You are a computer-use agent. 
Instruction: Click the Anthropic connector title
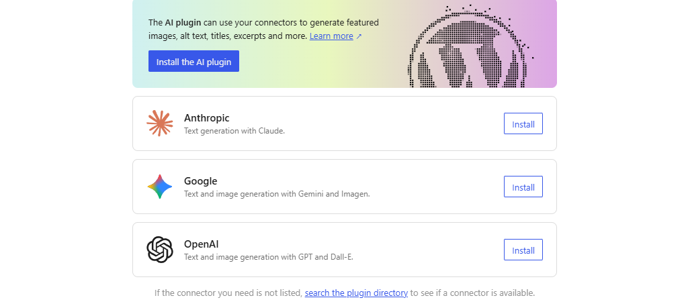(x=207, y=118)
